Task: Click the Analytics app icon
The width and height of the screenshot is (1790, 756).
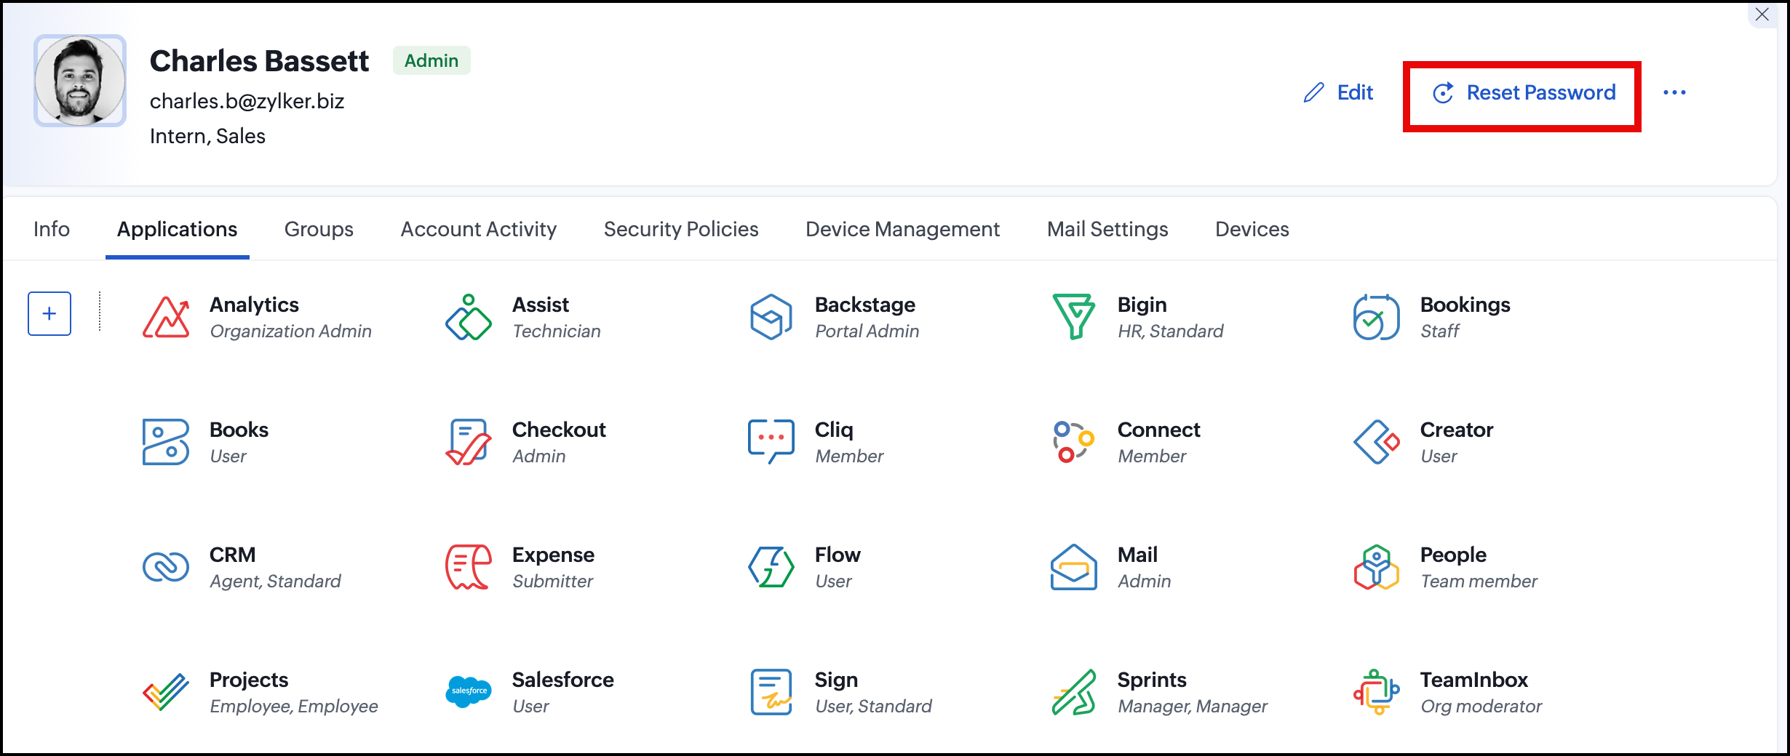Action: 166,317
